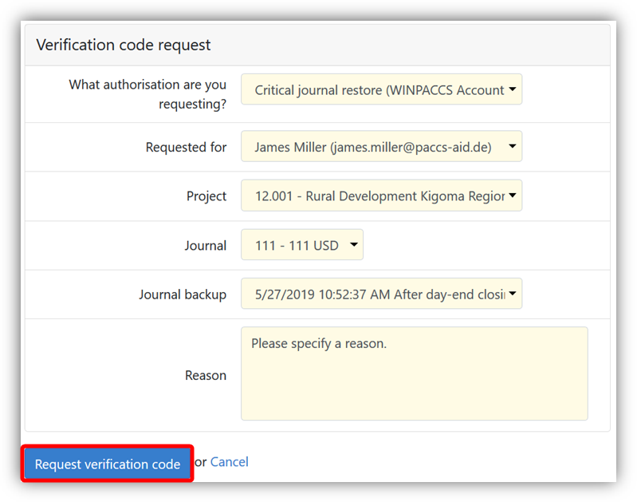Screen dimensions: 637x502
Task: Click the 'Requested for' field label
Action: 186,148
